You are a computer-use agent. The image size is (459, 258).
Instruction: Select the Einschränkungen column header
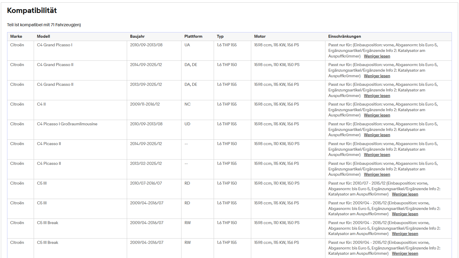point(345,37)
